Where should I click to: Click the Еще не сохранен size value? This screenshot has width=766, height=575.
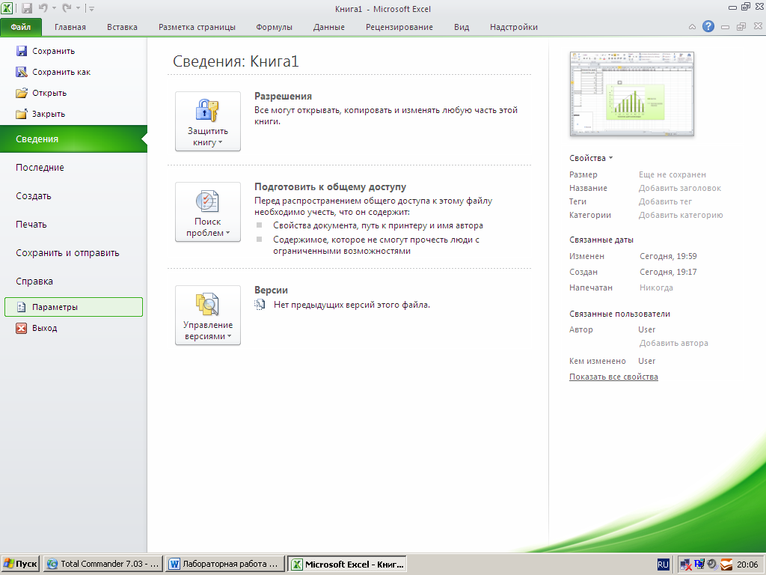tap(672, 174)
